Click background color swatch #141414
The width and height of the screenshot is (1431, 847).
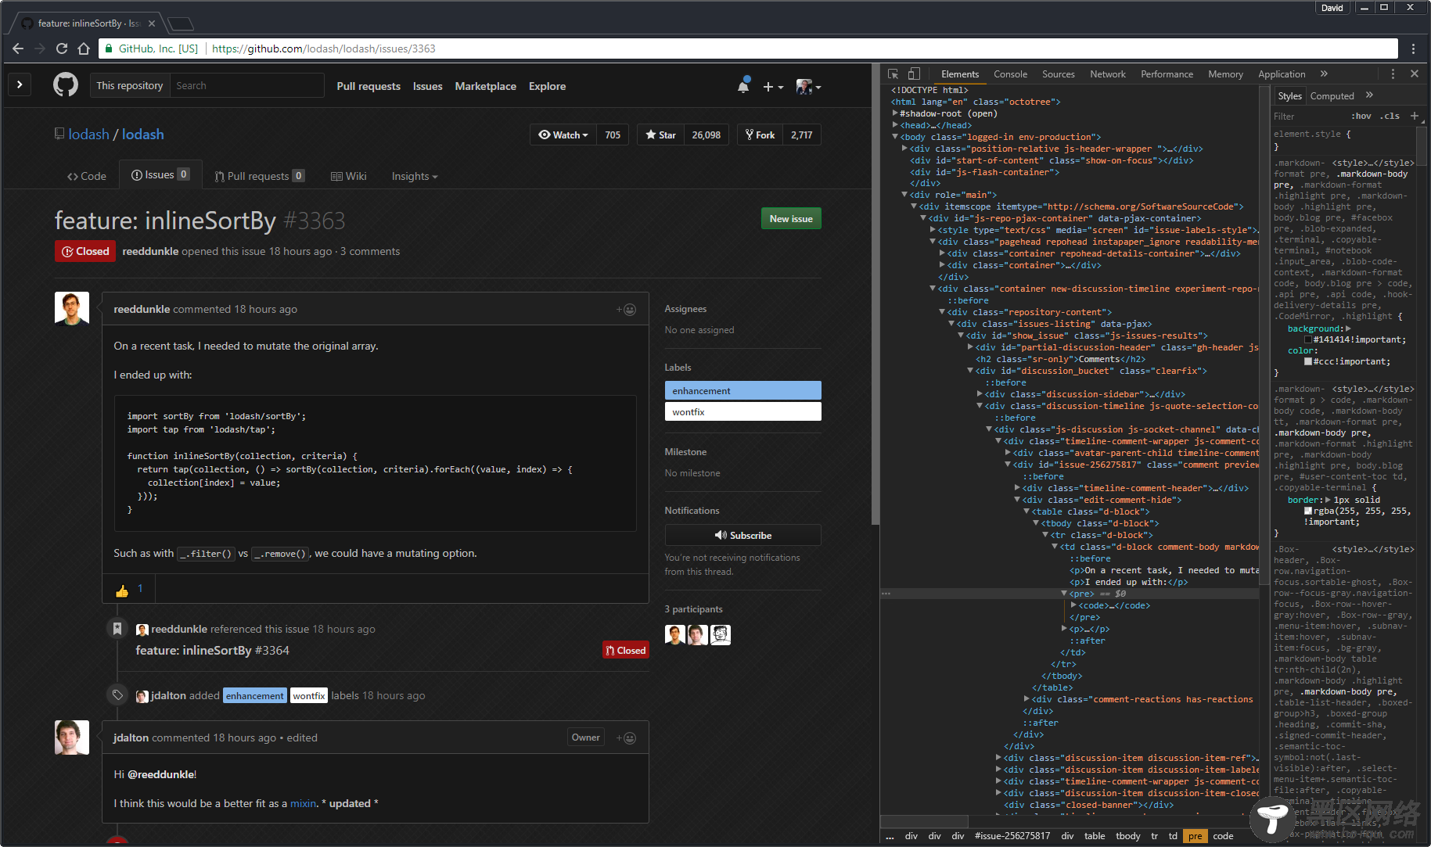(1308, 339)
